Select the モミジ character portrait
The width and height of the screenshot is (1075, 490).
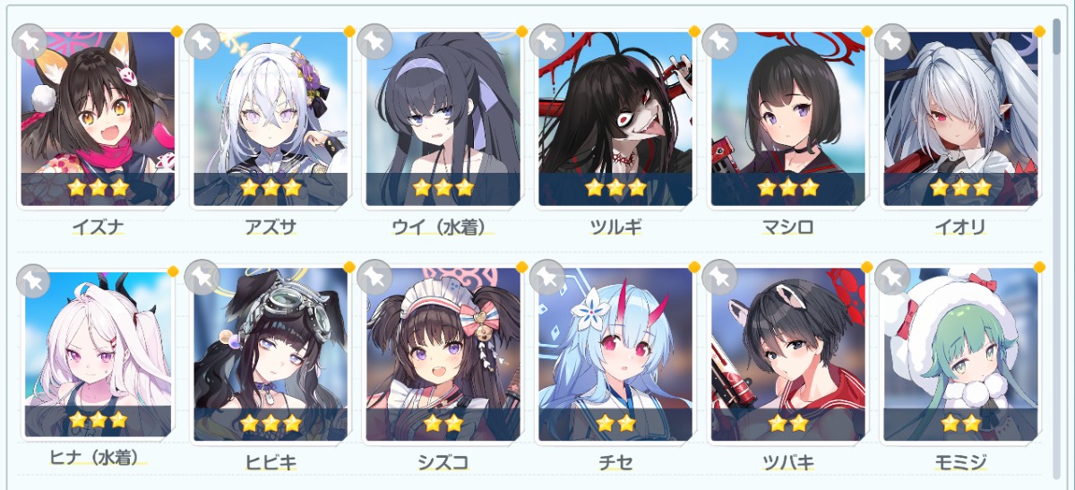click(960, 355)
